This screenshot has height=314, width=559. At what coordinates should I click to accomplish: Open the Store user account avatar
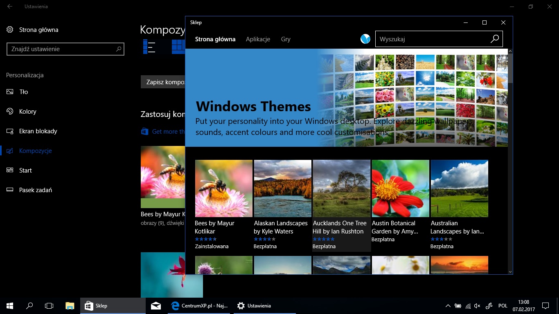(x=365, y=39)
